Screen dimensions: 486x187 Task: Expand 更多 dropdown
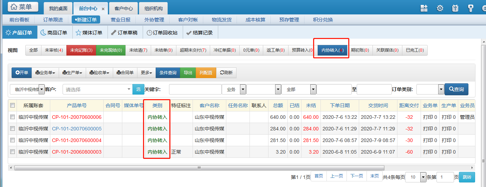pyautogui.click(x=146, y=73)
